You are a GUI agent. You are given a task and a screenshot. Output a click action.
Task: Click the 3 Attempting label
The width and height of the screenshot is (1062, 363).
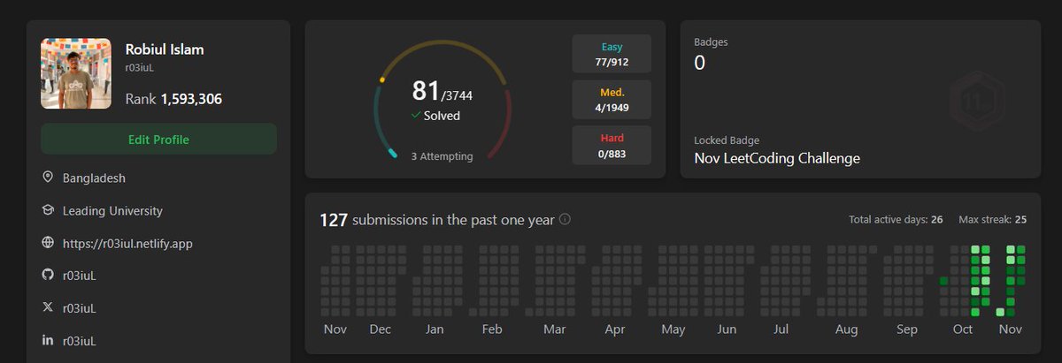coord(442,156)
